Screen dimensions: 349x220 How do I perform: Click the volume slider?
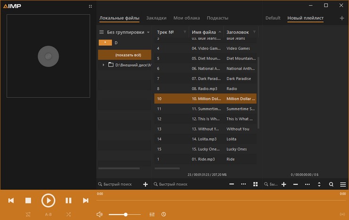125,214
